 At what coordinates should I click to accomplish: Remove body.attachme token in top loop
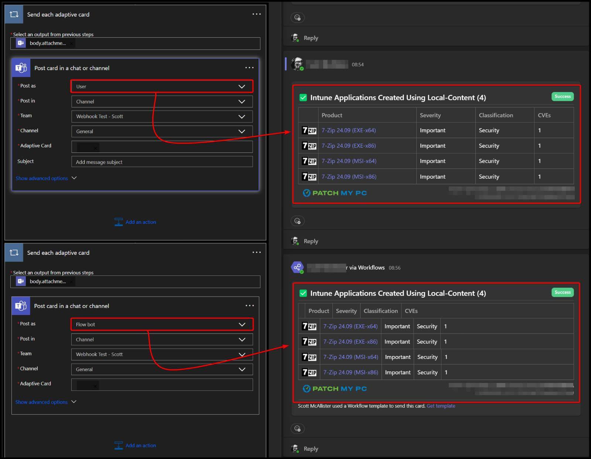point(71,44)
